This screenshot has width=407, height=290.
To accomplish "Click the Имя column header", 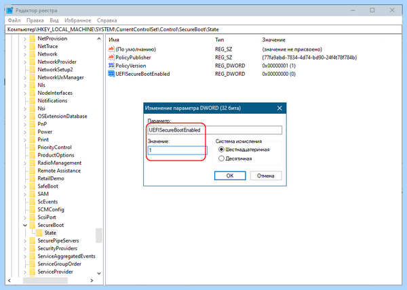I will pos(114,40).
